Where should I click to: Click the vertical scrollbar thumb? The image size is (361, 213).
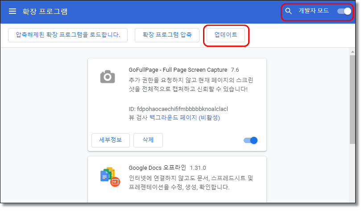(x=353, y=99)
